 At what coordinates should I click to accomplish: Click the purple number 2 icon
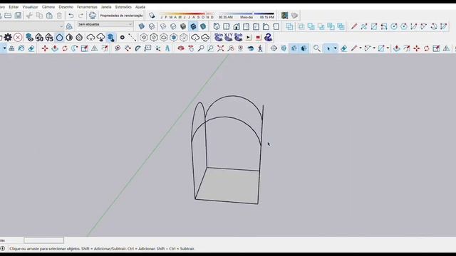point(268,37)
